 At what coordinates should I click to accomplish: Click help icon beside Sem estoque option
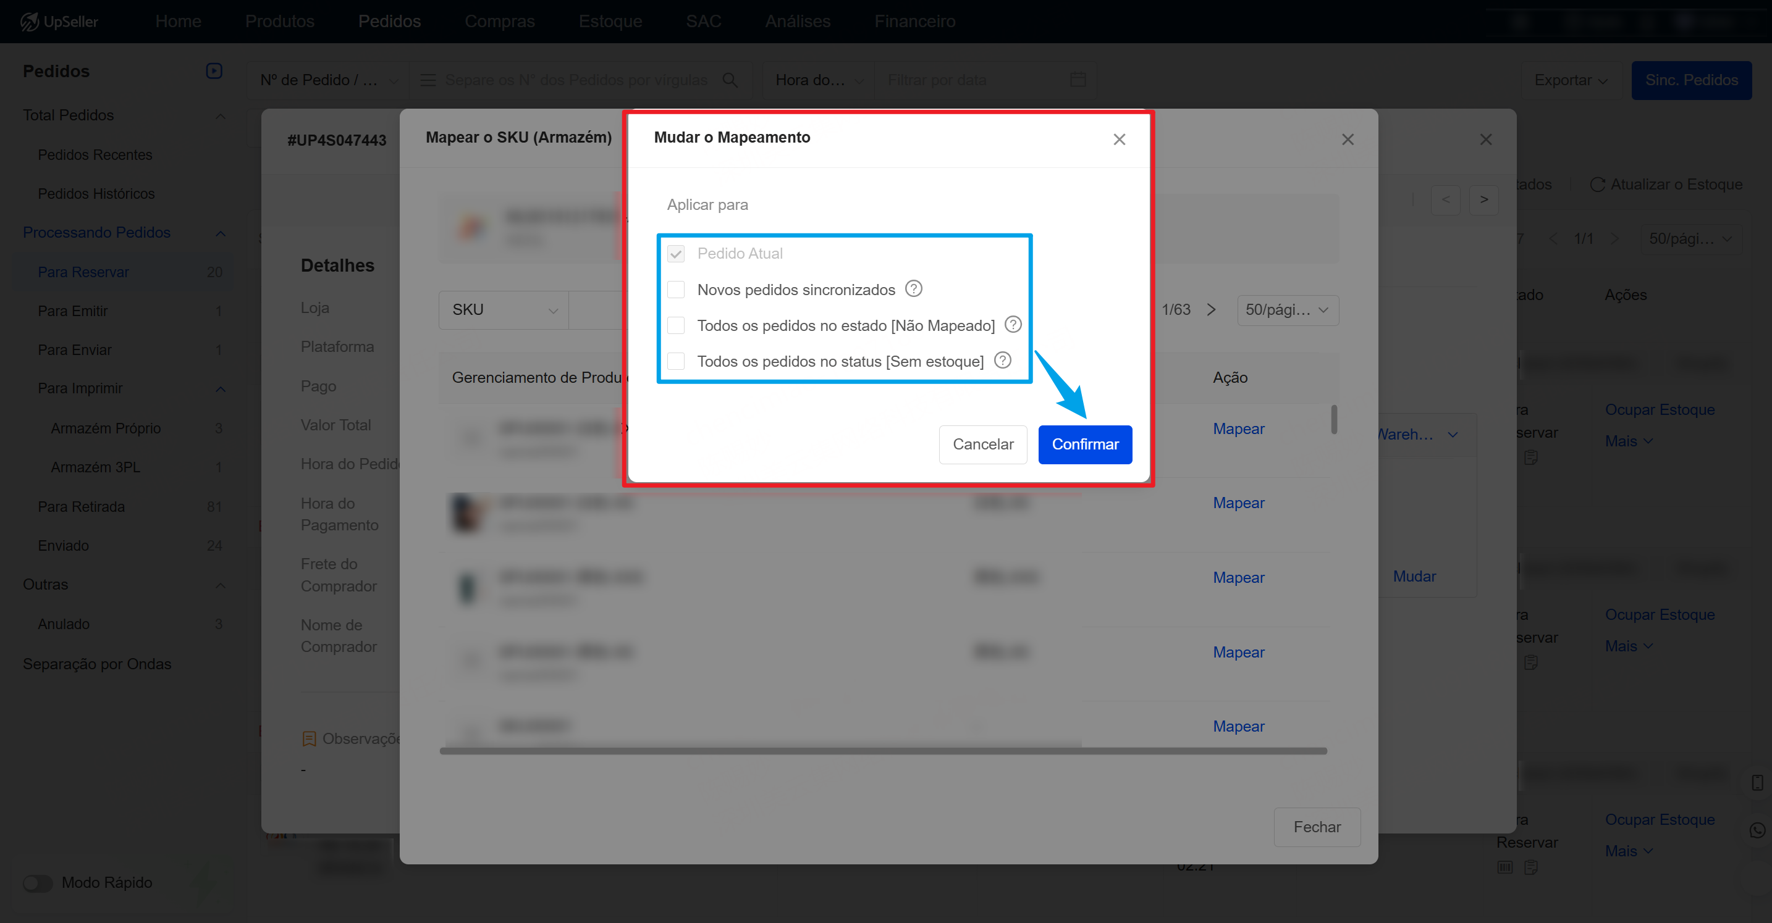coord(1002,360)
